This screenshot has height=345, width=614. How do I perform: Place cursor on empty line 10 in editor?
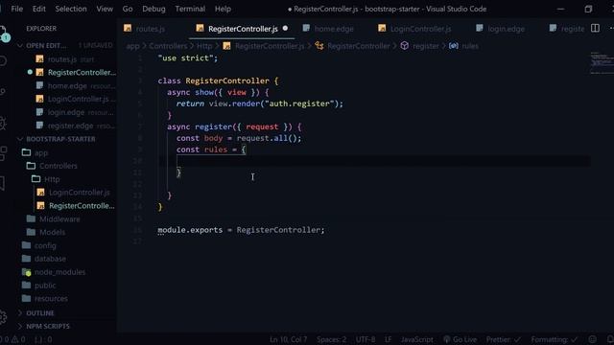click(374, 161)
